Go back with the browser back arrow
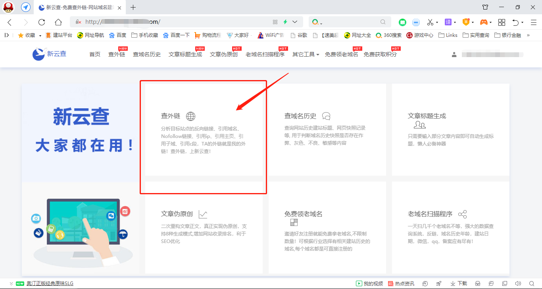This screenshot has width=542, height=289. [x=10, y=22]
